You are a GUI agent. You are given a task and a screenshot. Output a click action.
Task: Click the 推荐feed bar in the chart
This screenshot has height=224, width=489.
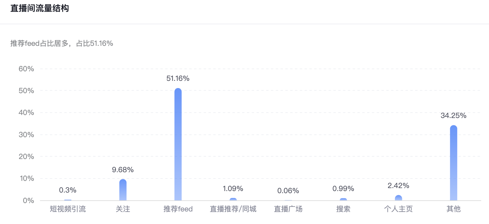click(178, 144)
